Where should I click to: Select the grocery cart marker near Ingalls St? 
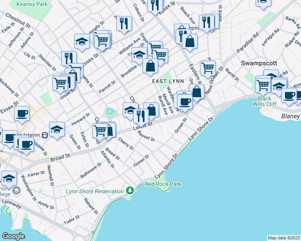pos(102,41)
